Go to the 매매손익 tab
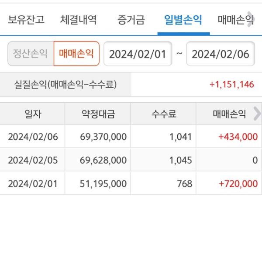Viewport: 262px width, 262px height. (235, 20)
